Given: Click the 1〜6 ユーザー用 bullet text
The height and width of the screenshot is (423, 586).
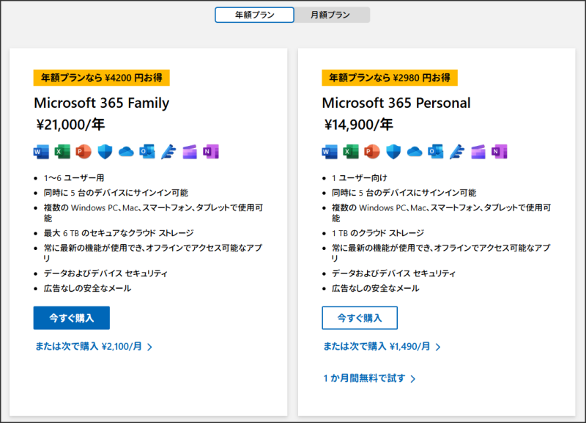Looking at the screenshot, I should coord(74,178).
